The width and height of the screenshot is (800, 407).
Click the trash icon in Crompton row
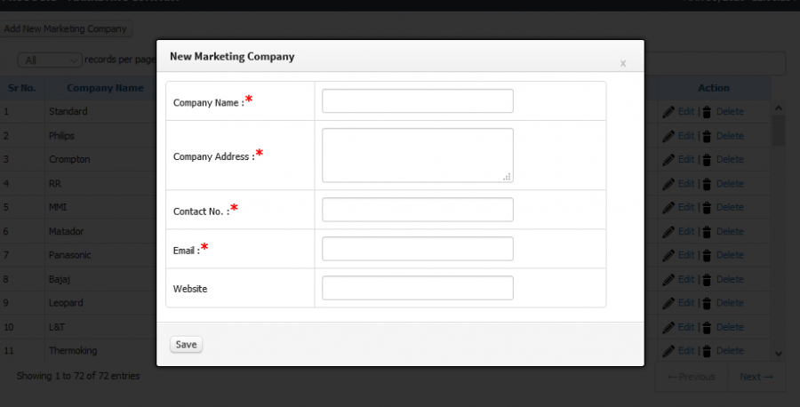(707, 160)
